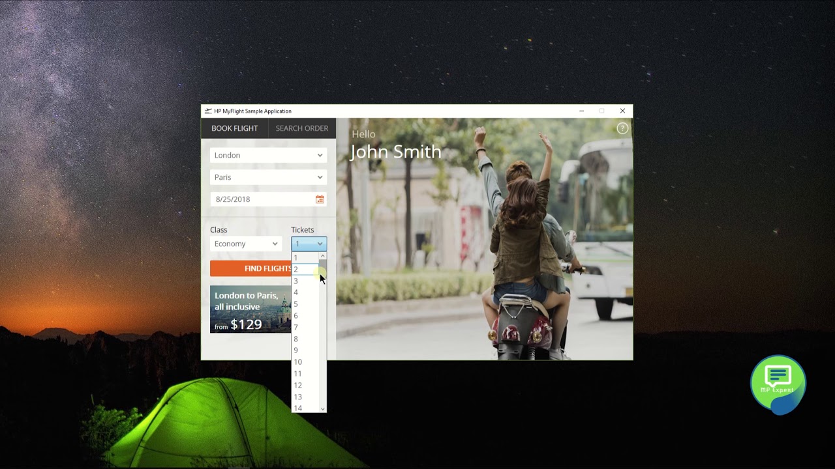This screenshot has width=835, height=469.
Task: Select 1 ticket from the list
Action: 305,258
